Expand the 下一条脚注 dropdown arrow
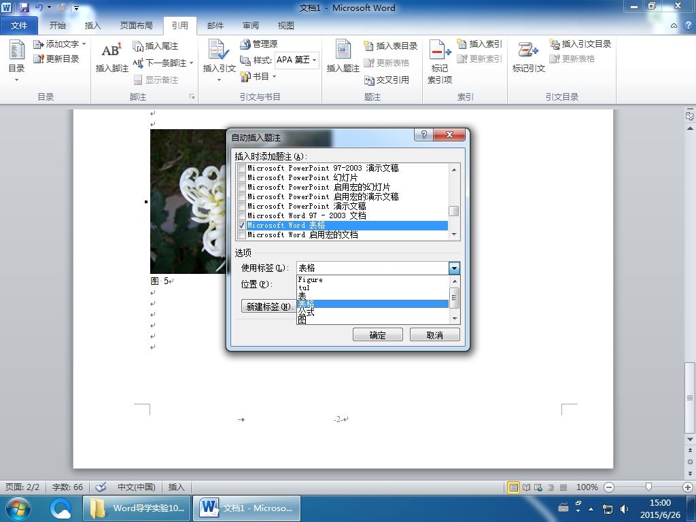This screenshot has height=522, width=696. 191,63
